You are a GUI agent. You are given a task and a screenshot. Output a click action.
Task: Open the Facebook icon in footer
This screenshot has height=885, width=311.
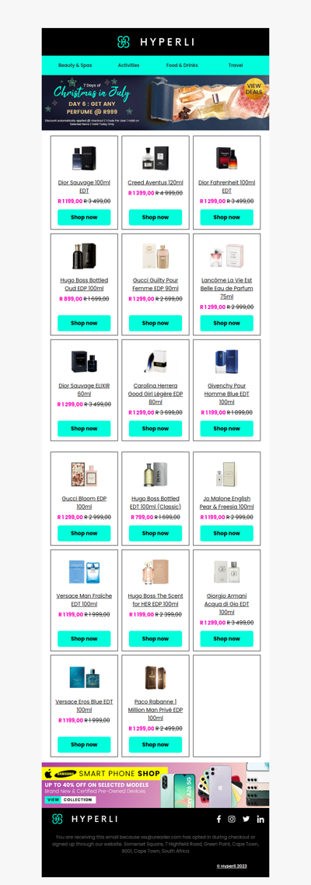(219, 819)
